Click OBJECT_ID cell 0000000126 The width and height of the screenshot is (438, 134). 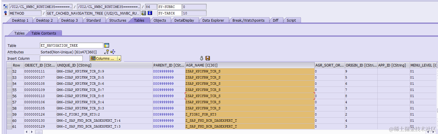pyautogui.click(x=40, y=114)
